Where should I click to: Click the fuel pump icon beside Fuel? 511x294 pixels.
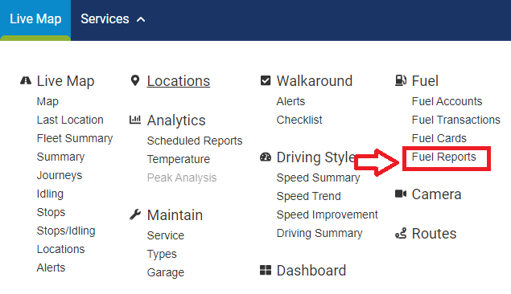(401, 80)
